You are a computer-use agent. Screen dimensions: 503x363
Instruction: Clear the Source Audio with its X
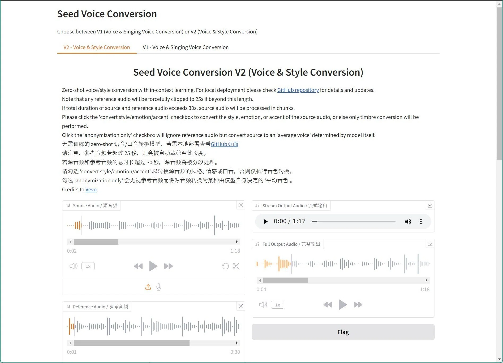(240, 205)
